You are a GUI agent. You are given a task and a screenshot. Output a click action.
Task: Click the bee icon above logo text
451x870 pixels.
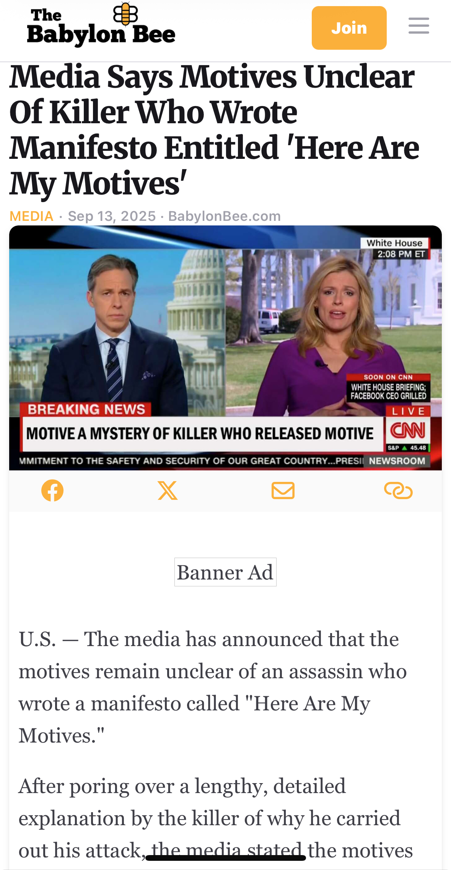point(125,13)
